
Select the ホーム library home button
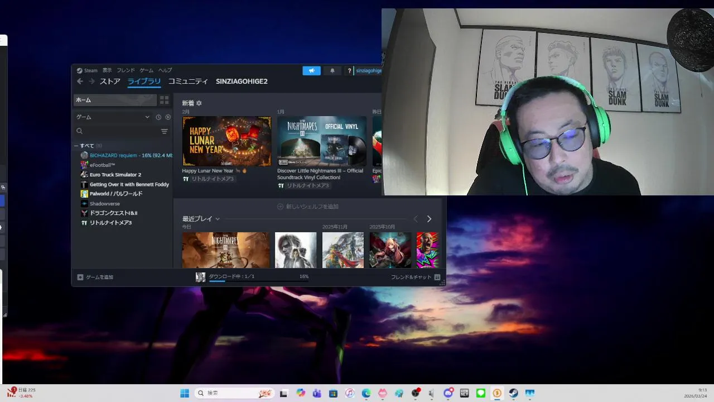115,100
